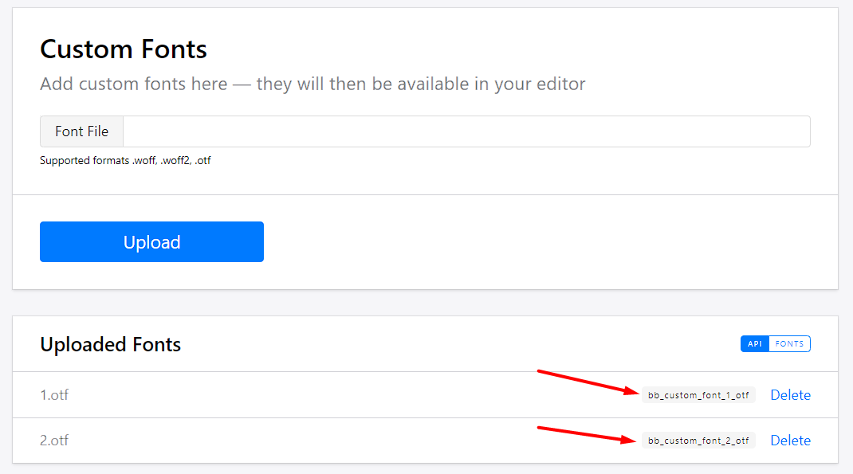Click the bb_custom_font_1_otf code badge
853x474 pixels.
(x=698, y=395)
